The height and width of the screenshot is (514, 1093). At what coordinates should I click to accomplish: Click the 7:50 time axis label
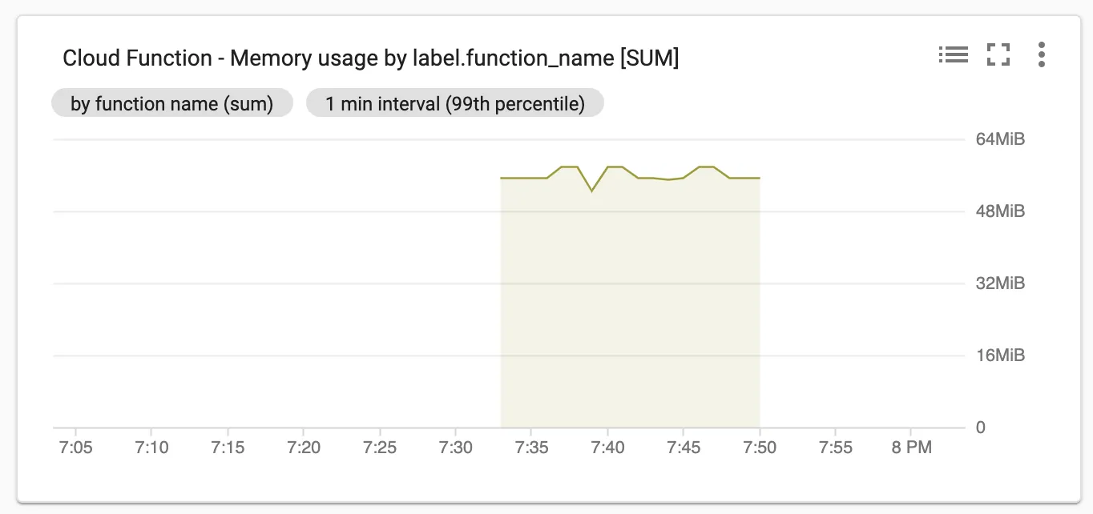(760, 448)
